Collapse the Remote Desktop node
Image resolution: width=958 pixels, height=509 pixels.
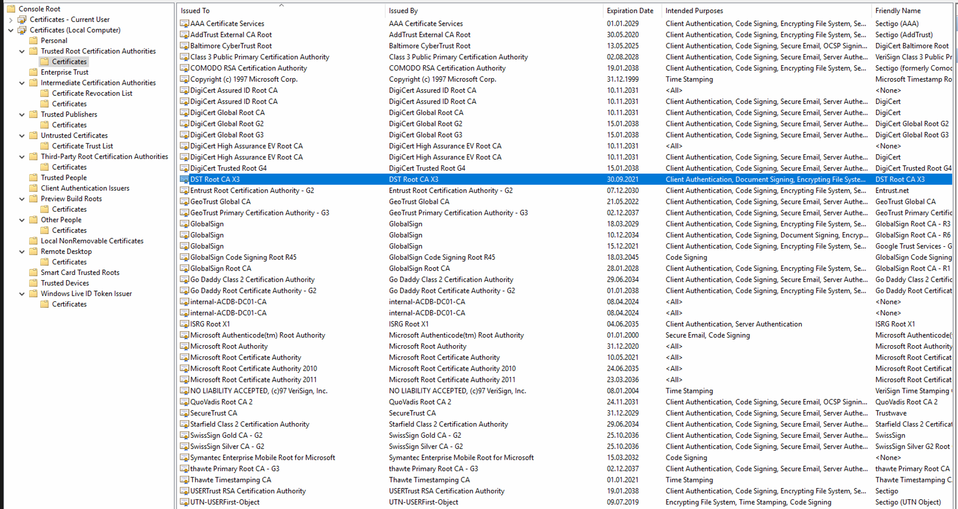click(22, 252)
